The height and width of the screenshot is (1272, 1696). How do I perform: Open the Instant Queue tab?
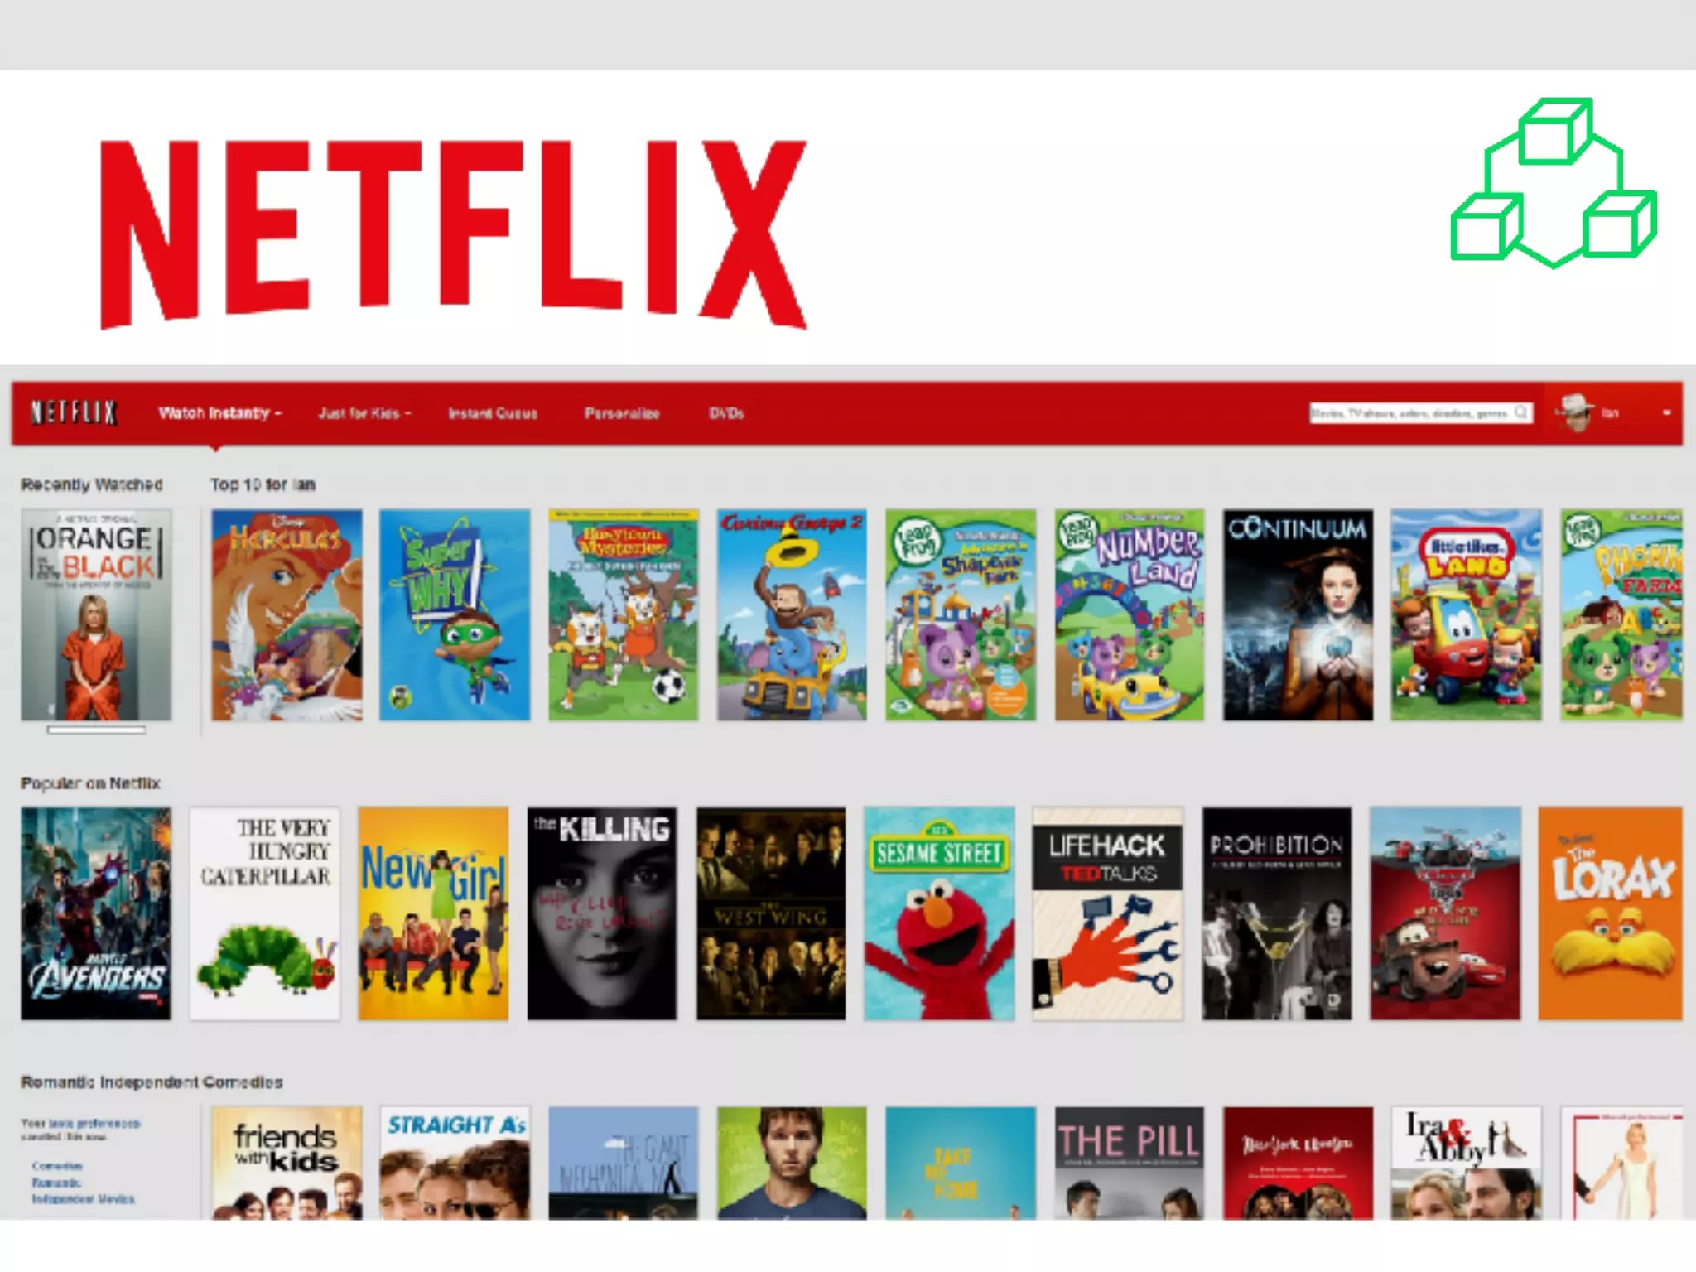(493, 412)
